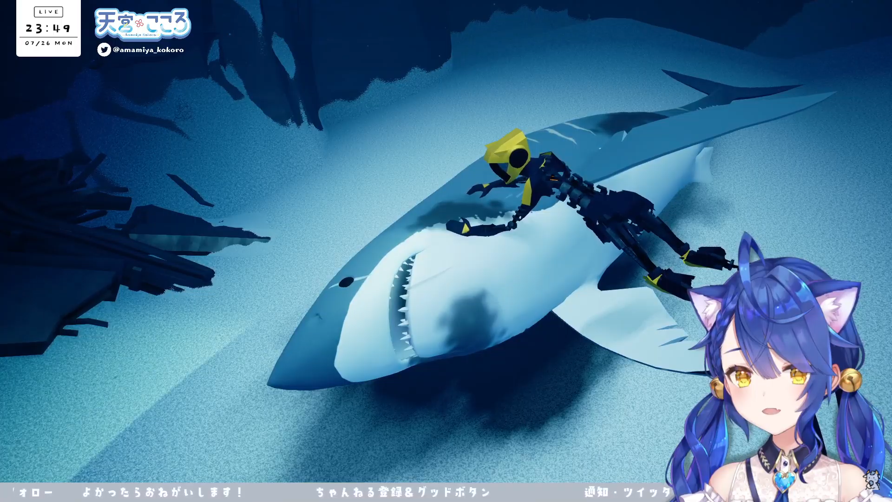892x502 pixels.
Task: Click the pink flower in channel logo
Action: pyautogui.click(x=139, y=23)
